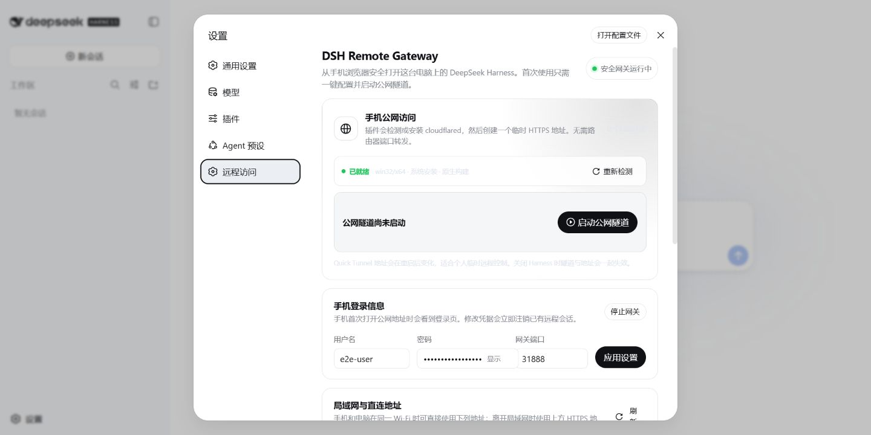Click the 设置 button in background sidebar

27,419
